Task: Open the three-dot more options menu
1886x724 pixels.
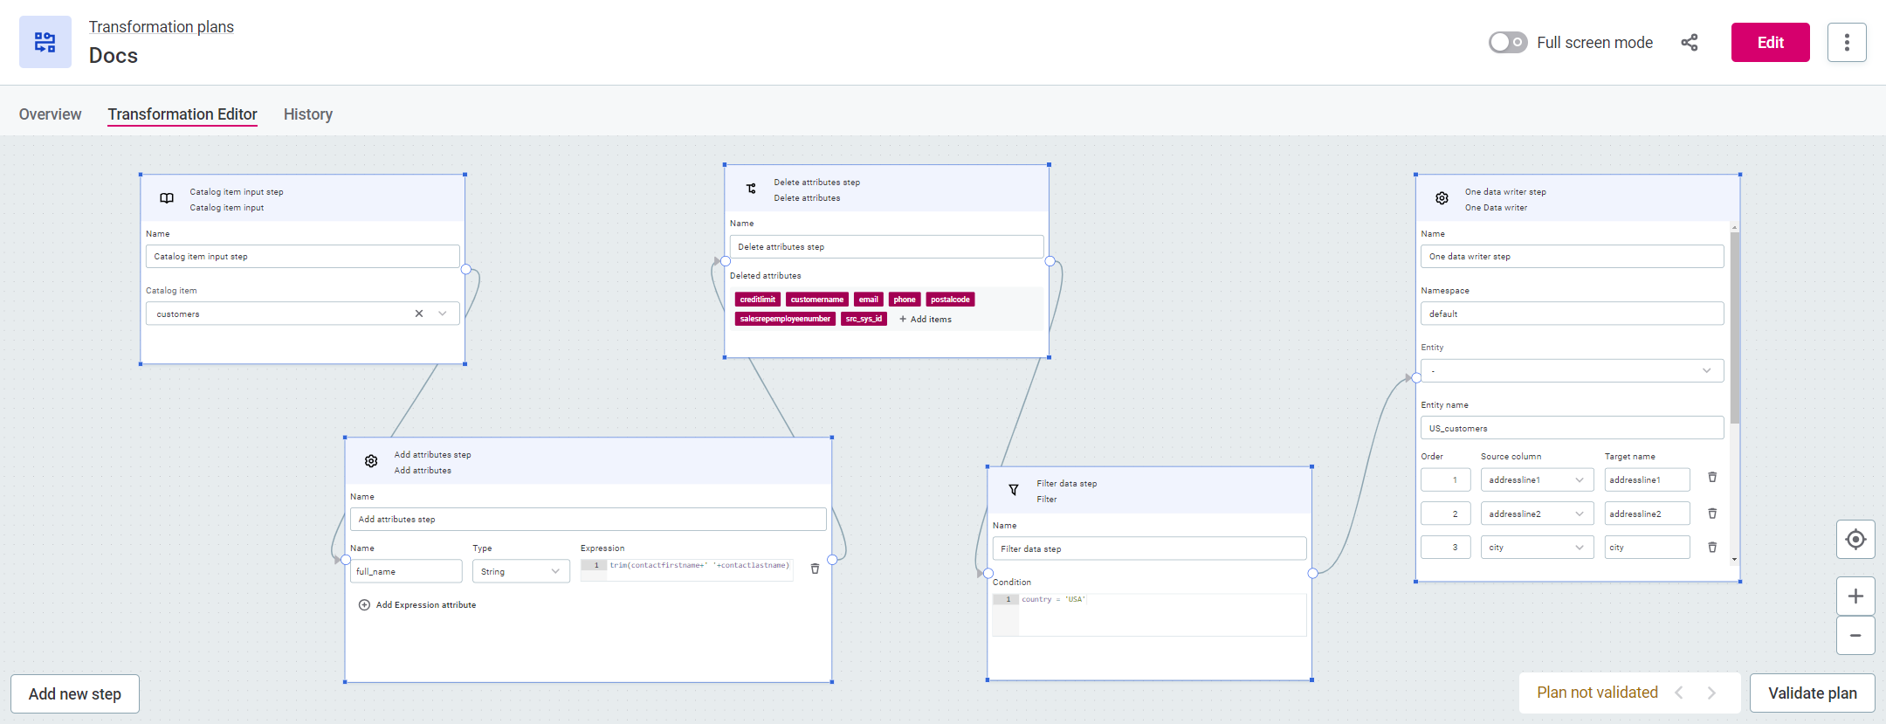Action: pyautogui.click(x=1847, y=43)
